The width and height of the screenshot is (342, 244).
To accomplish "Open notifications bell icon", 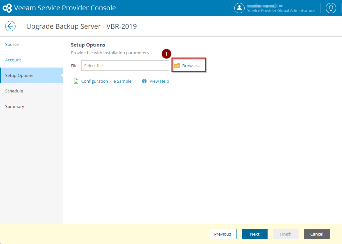I will [x=331, y=8].
